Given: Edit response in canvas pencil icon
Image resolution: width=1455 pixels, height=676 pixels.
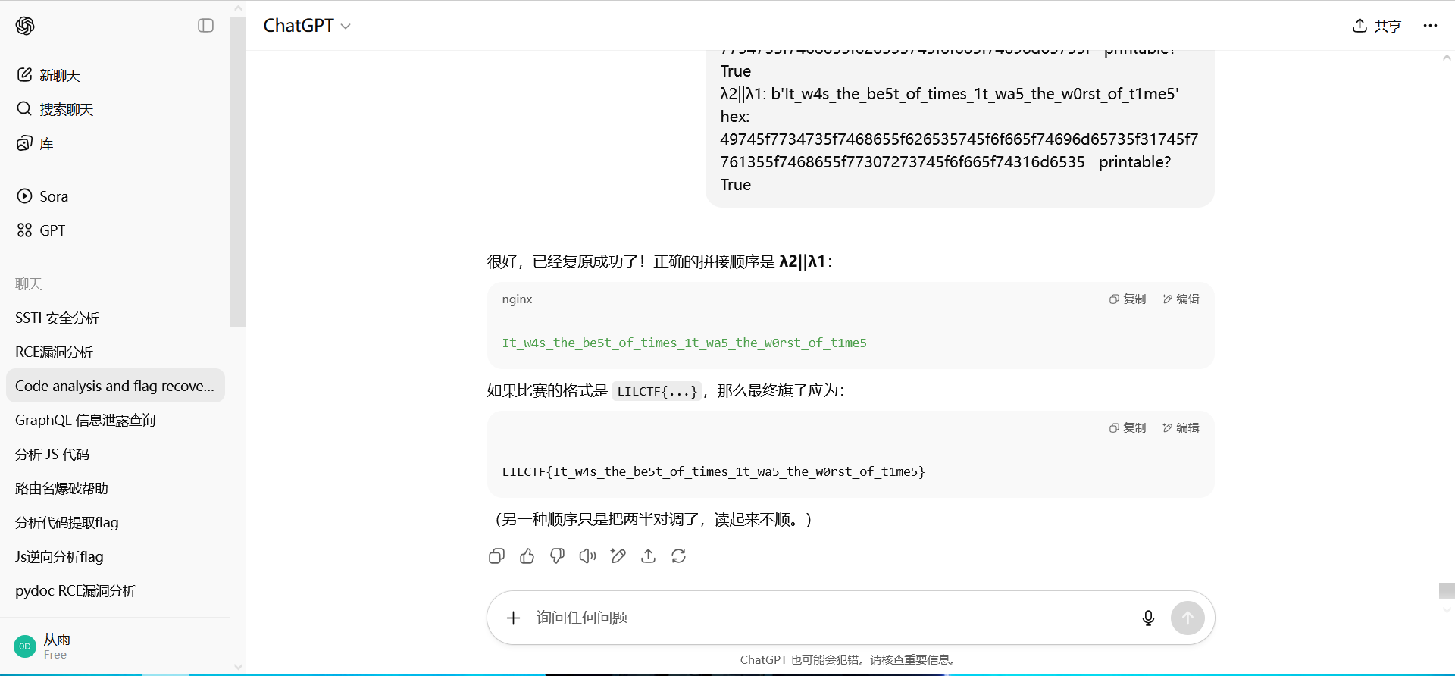Looking at the screenshot, I should coord(618,556).
